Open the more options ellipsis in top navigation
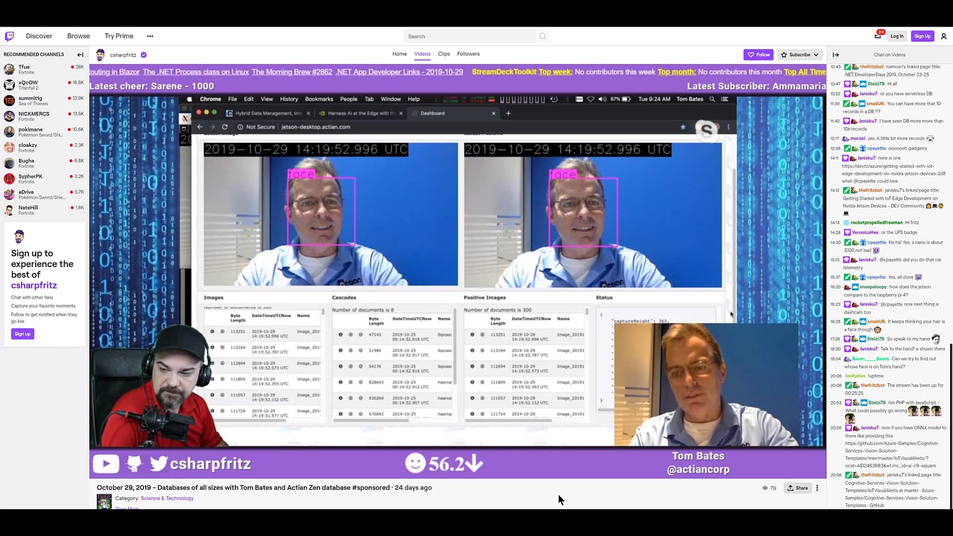953x536 pixels. pyautogui.click(x=150, y=36)
